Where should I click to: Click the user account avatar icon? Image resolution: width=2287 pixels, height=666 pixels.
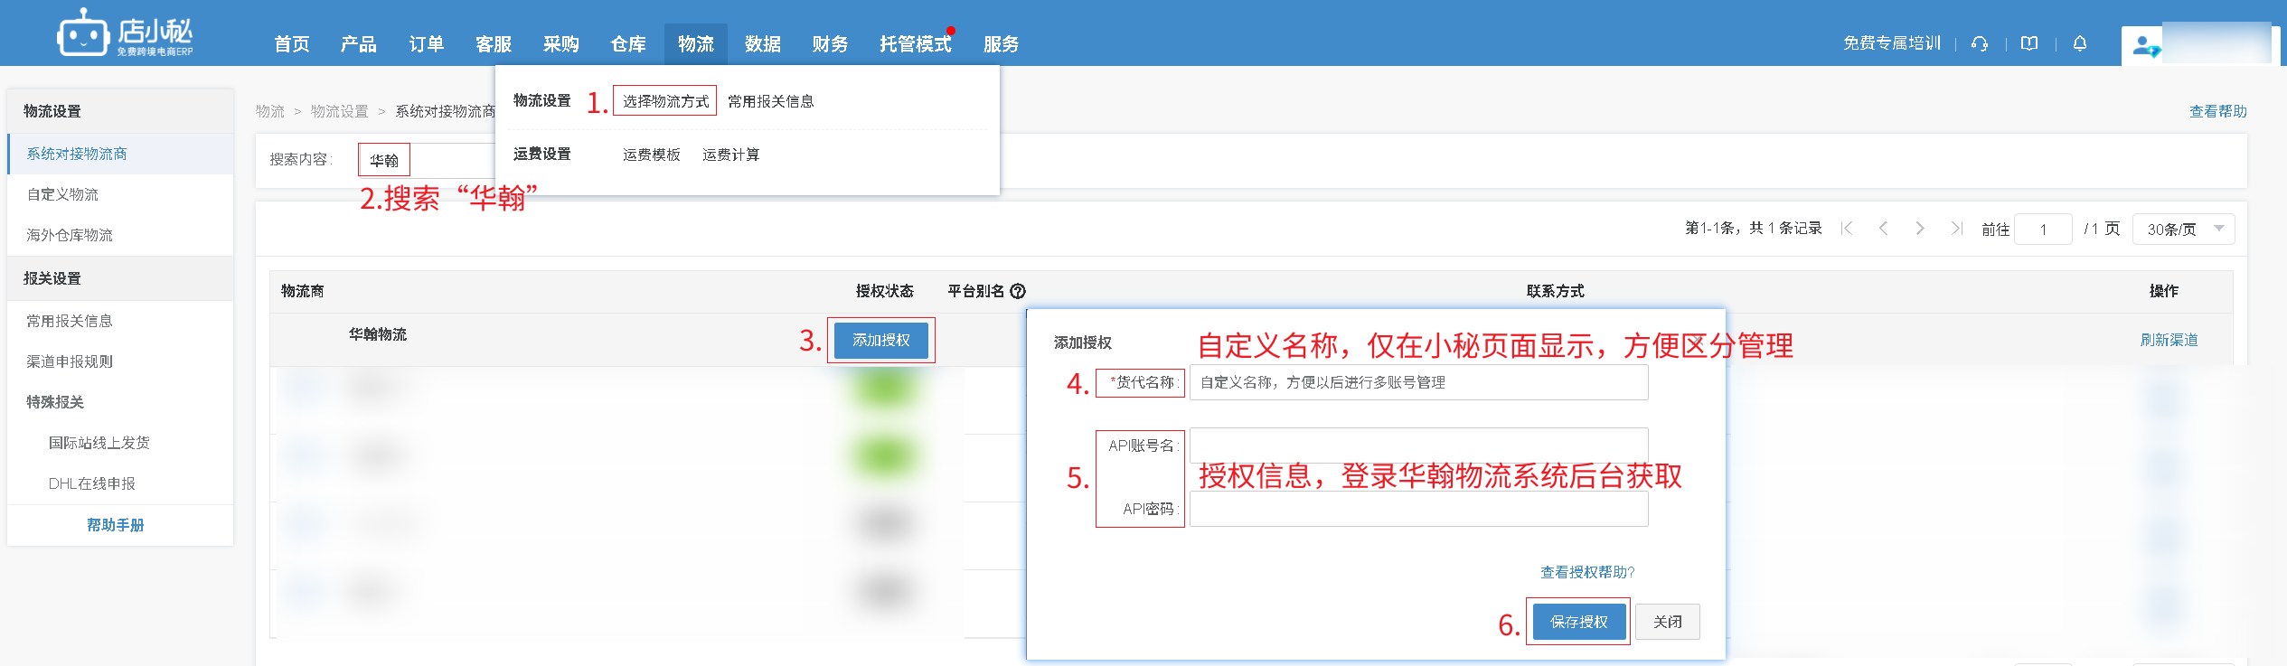click(x=2143, y=45)
